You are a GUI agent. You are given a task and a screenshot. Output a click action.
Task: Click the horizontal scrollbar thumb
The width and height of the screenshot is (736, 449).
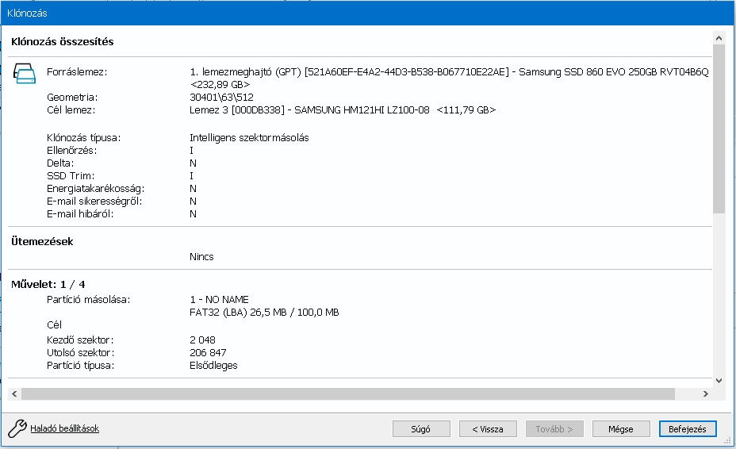[347, 393]
